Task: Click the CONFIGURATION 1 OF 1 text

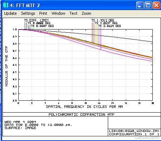Action: (x=134, y=134)
